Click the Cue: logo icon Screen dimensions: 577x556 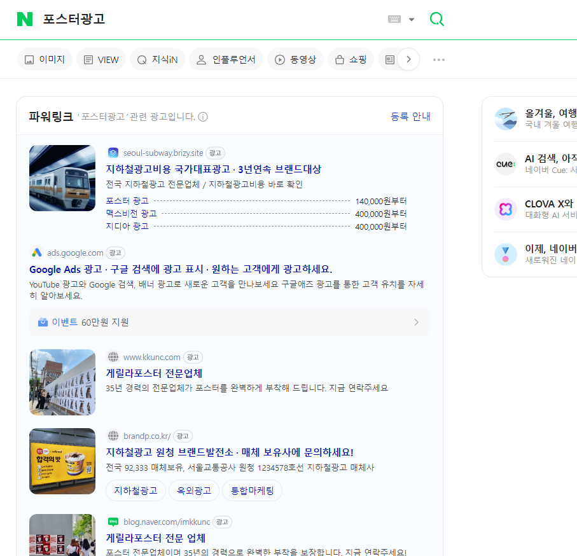pos(506,164)
